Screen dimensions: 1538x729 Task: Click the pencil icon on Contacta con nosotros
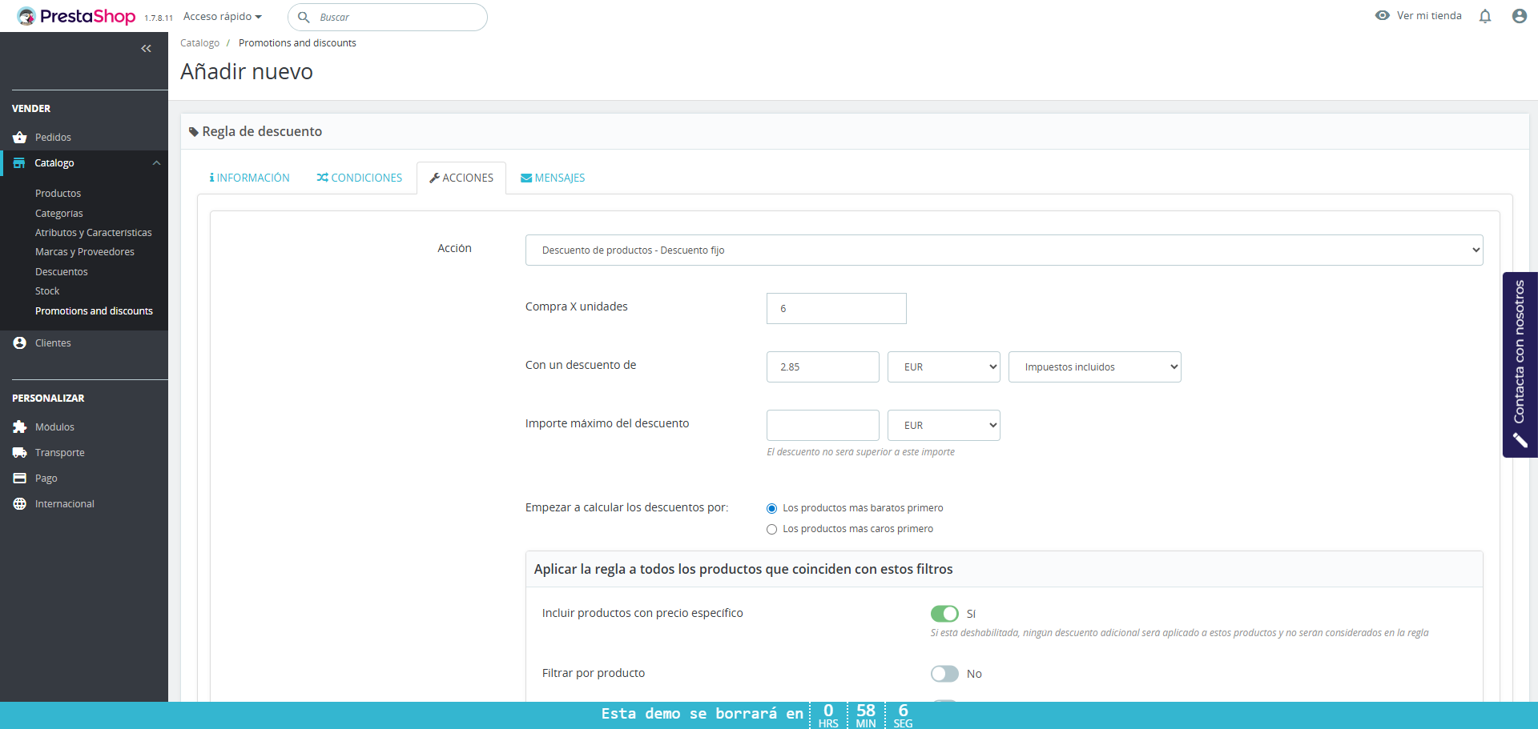point(1520,440)
